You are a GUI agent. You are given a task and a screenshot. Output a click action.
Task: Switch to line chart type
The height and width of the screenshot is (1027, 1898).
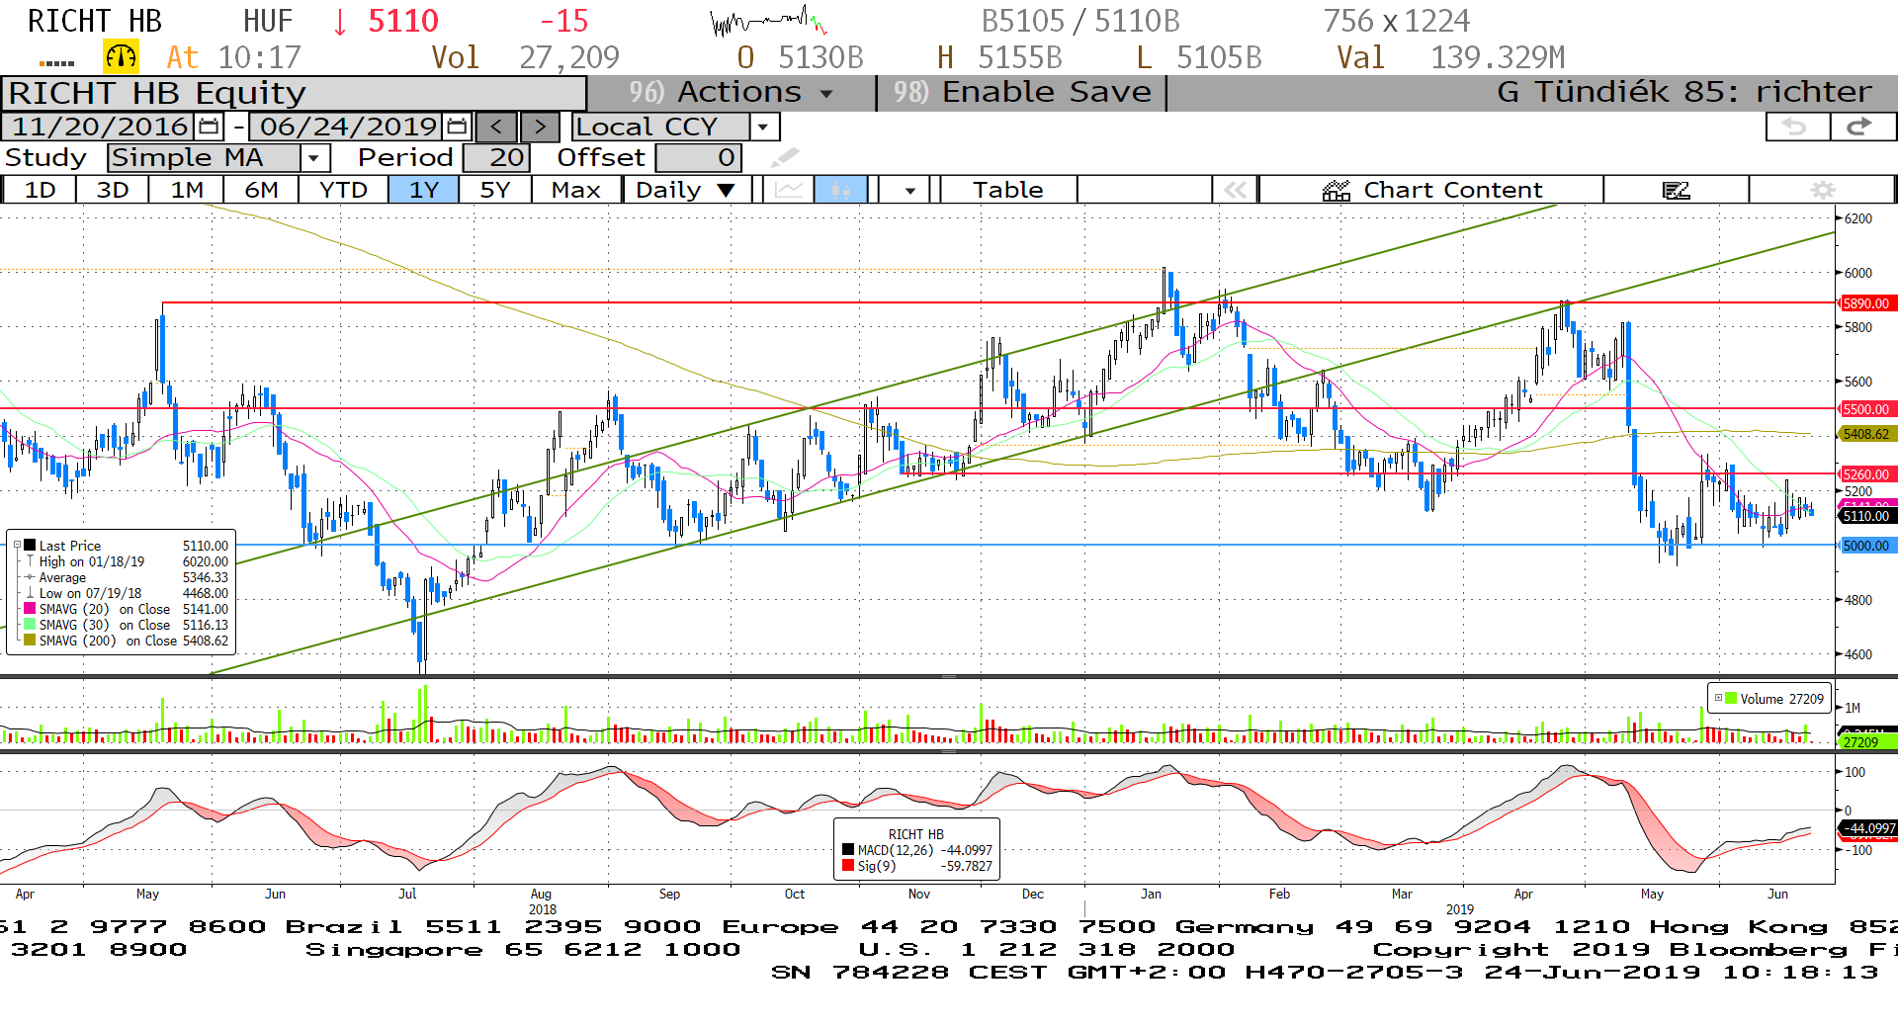[788, 190]
